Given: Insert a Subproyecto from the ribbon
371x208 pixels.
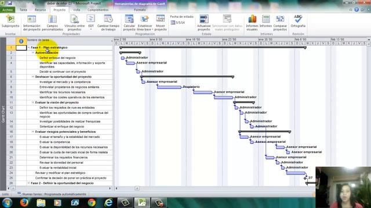Looking at the screenshot, I should click(x=10, y=21).
